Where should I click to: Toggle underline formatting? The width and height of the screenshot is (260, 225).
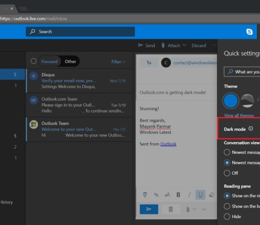tap(200, 195)
